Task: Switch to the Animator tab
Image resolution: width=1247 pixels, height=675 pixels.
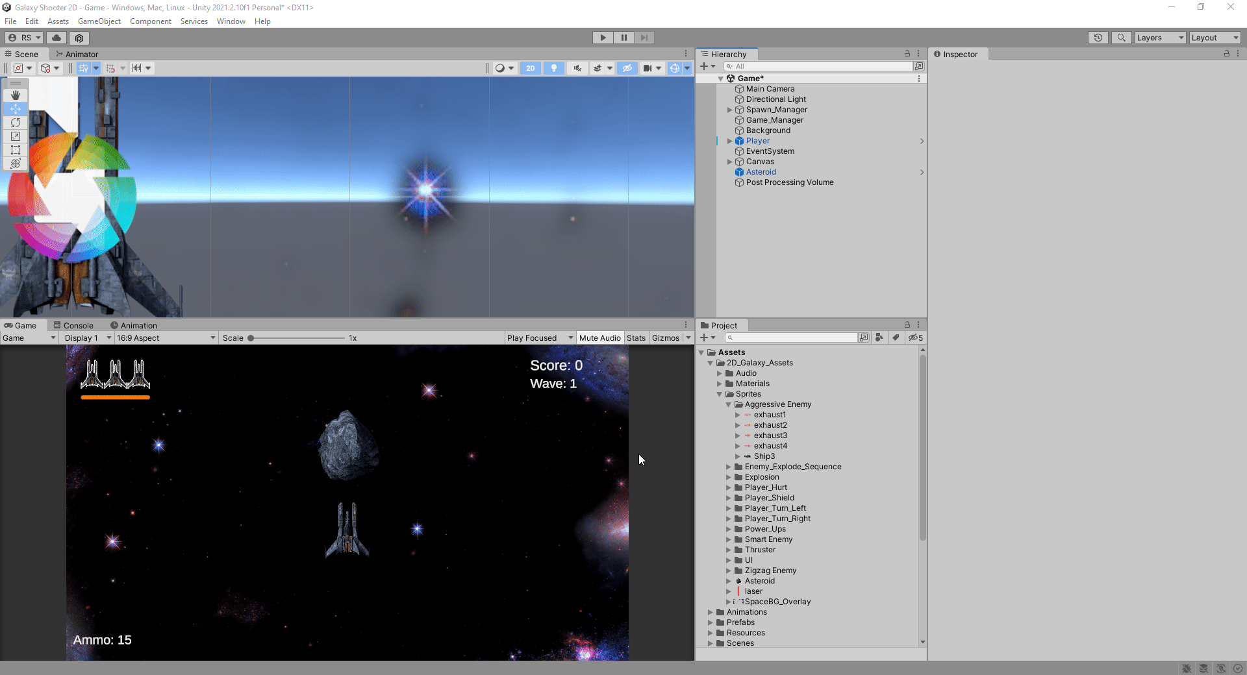Action: coord(77,54)
